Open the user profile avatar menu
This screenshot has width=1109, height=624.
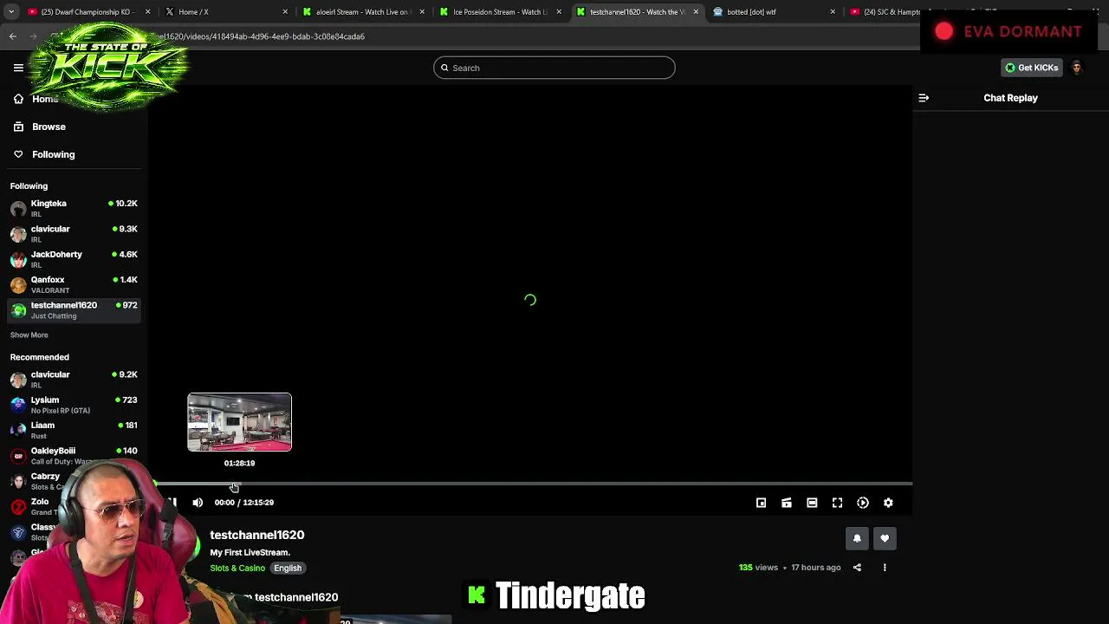(1077, 68)
